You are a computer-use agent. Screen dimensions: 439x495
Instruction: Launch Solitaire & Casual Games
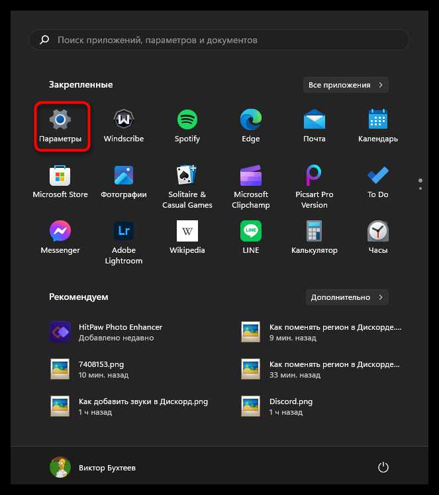point(187,186)
